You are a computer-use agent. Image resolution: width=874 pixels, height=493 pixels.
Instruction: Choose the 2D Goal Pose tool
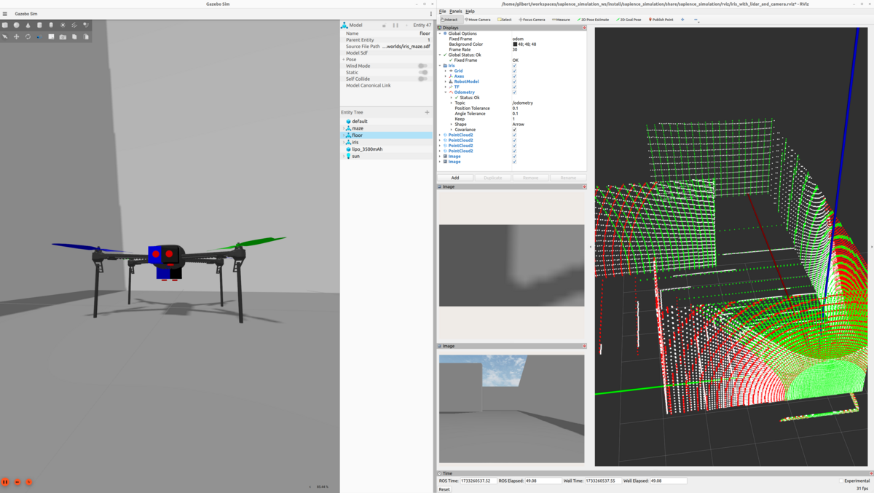[628, 20]
